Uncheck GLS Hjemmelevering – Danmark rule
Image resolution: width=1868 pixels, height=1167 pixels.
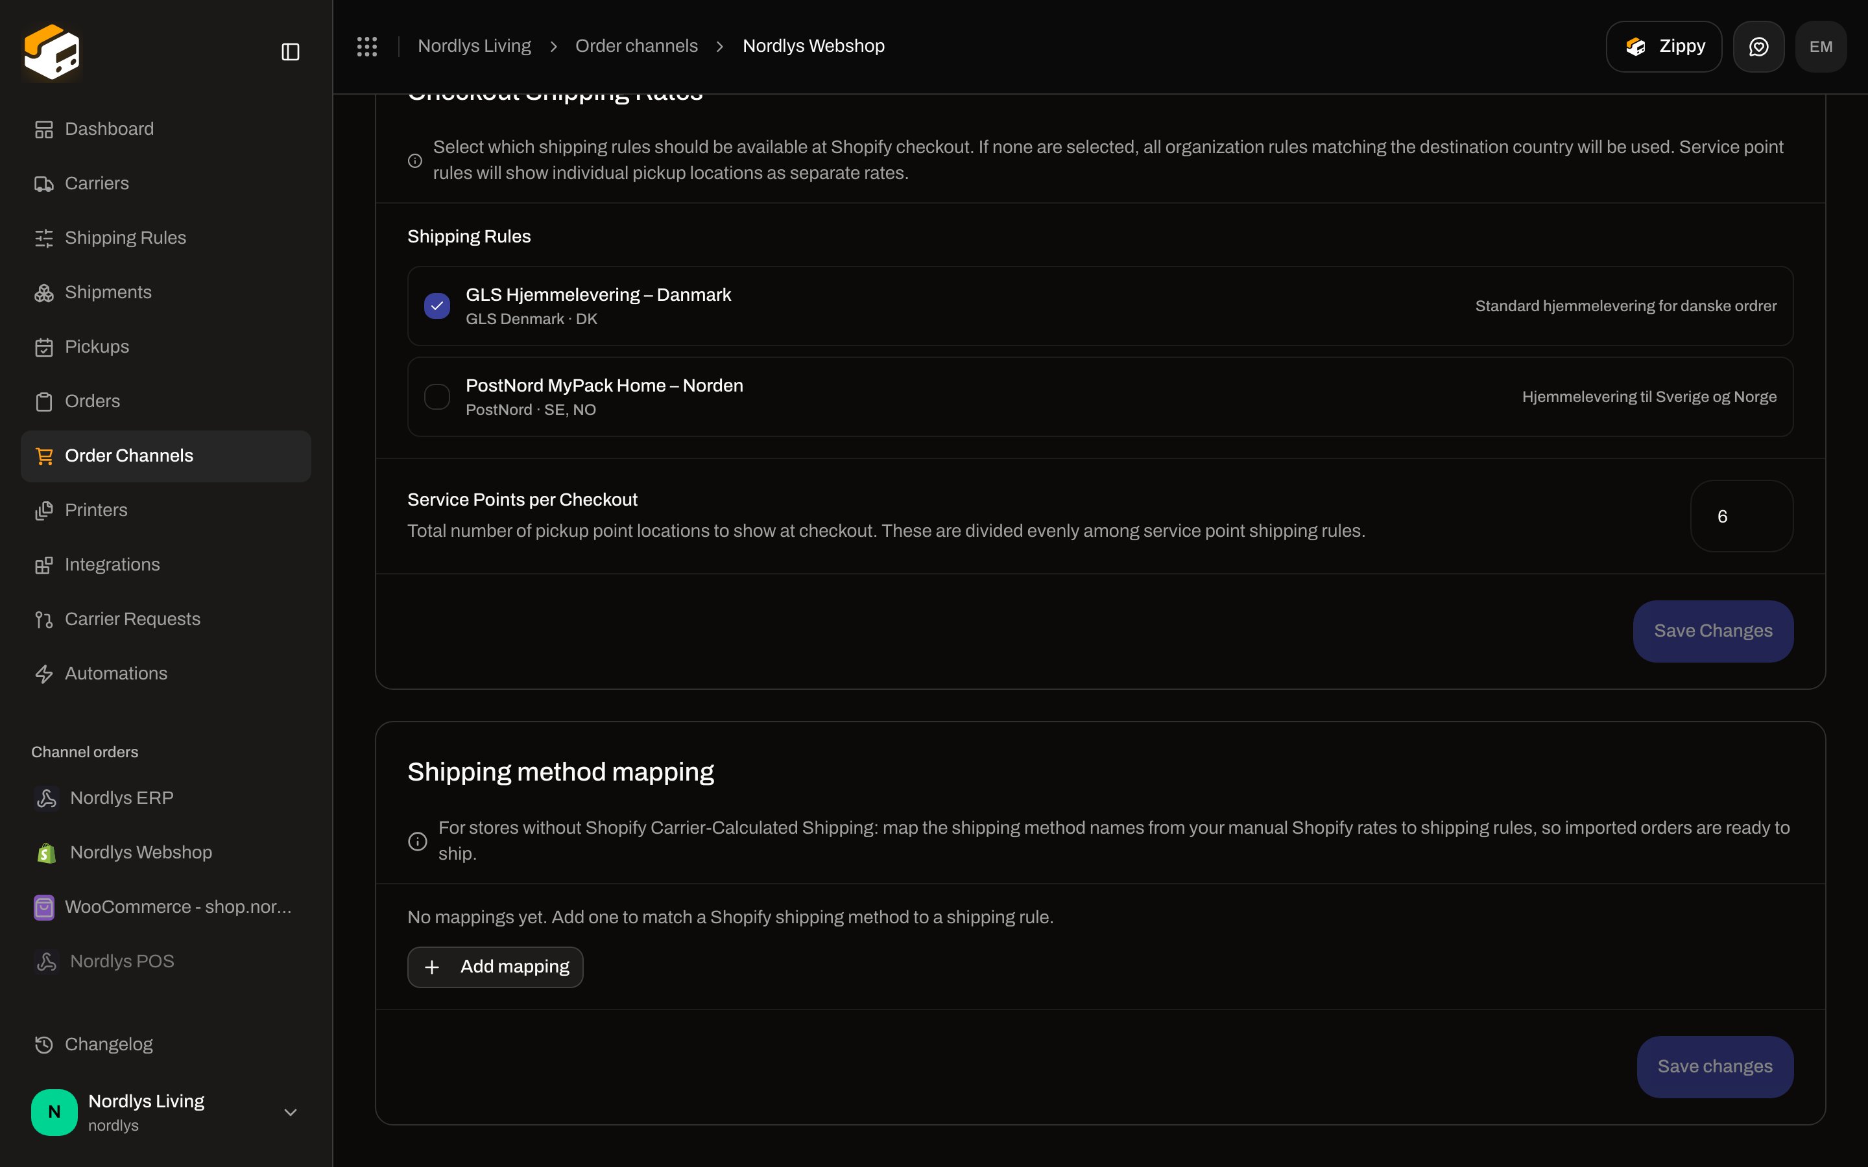coord(437,307)
